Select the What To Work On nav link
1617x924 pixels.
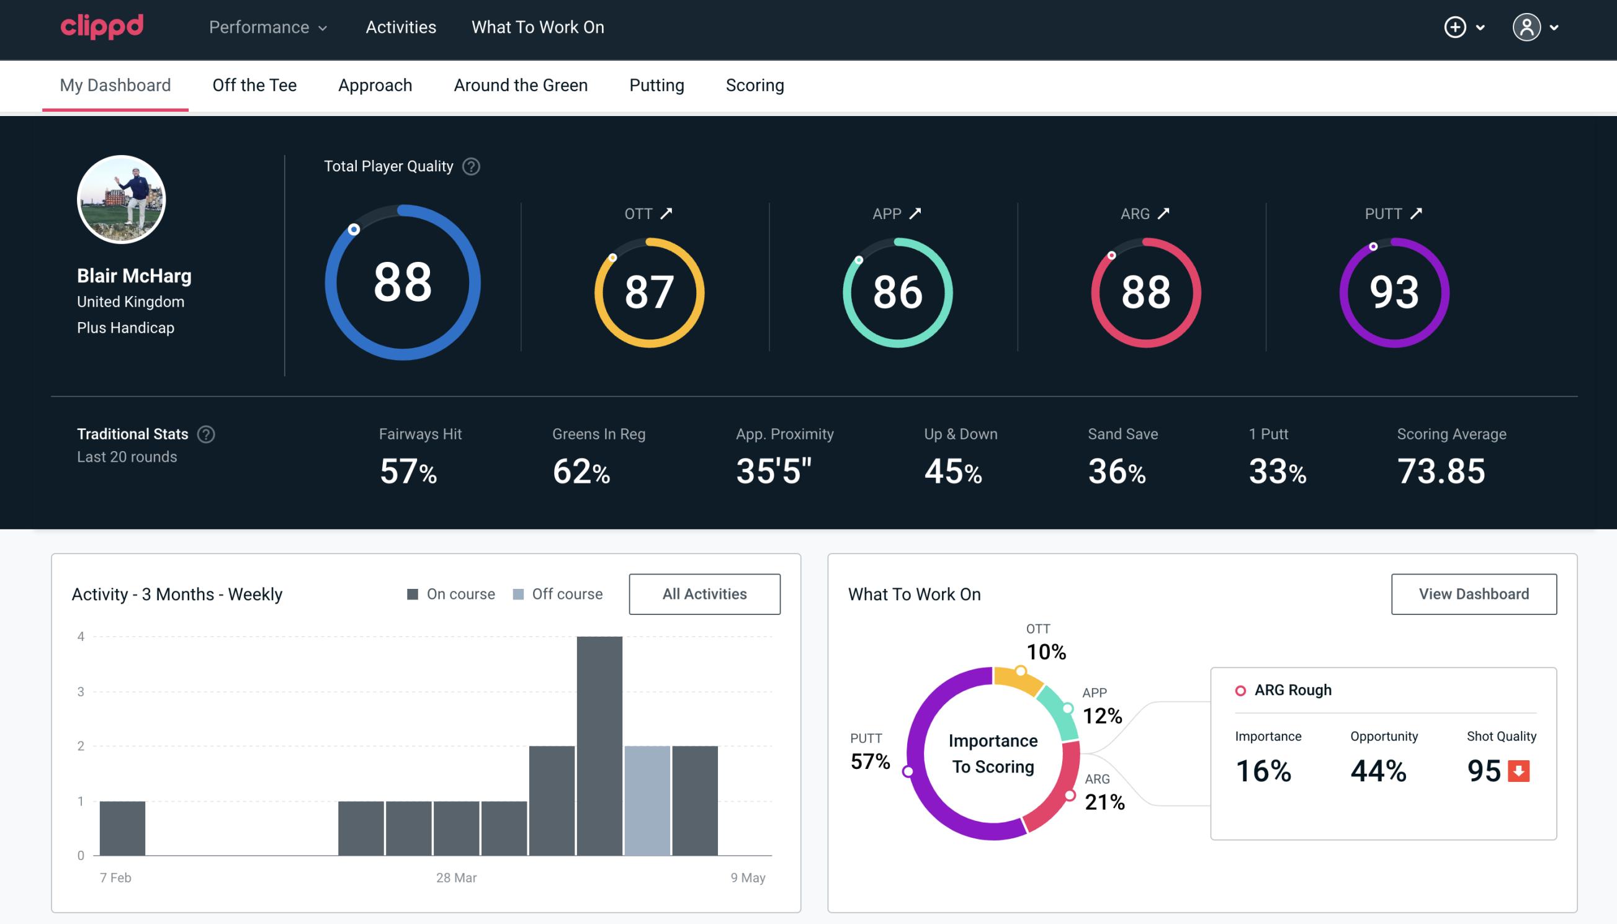(539, 27)
